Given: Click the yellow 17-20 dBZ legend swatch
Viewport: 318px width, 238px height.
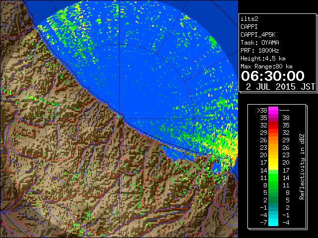Looking at the screenshot, I should pyautogui.click(x=273, y=162).
